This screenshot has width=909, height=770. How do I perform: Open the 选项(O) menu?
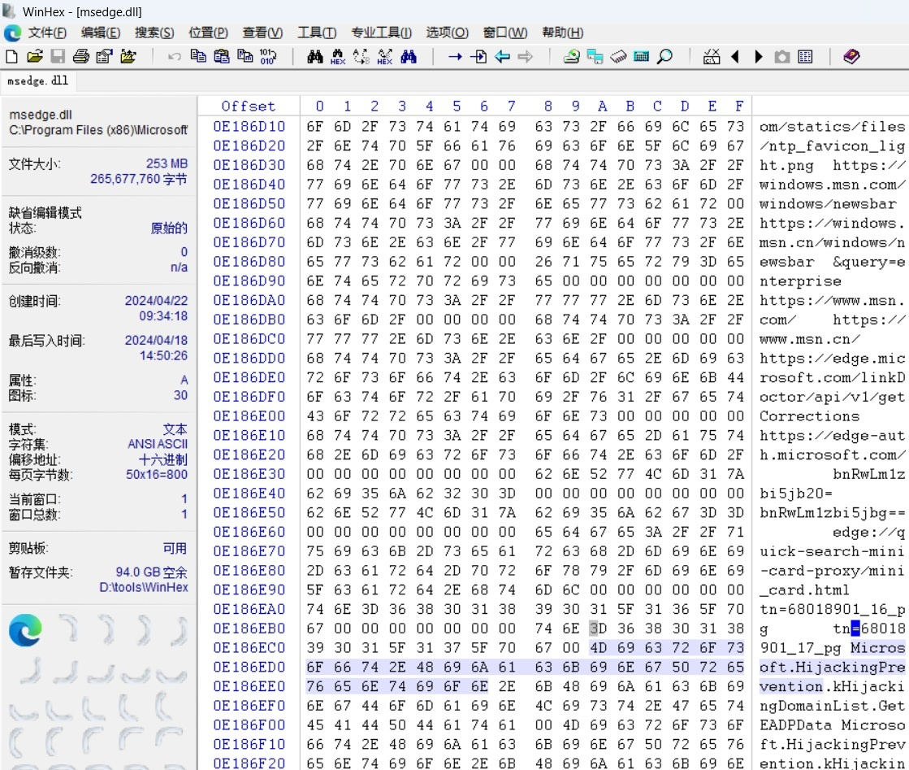447,33
